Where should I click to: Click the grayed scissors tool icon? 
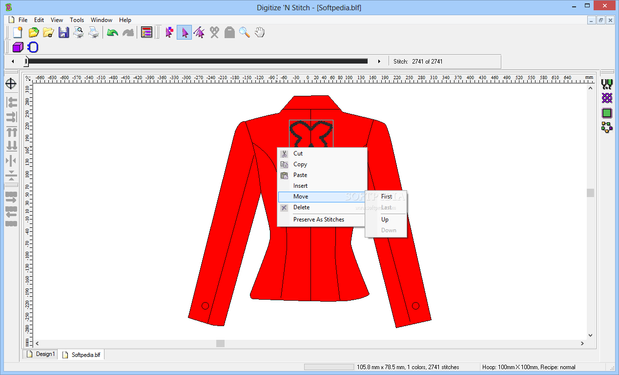tap(214, 33)
